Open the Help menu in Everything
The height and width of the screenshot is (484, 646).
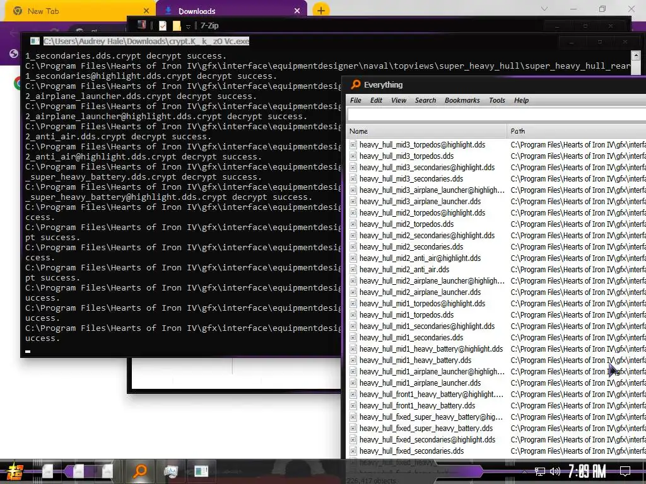coord(521,100)
